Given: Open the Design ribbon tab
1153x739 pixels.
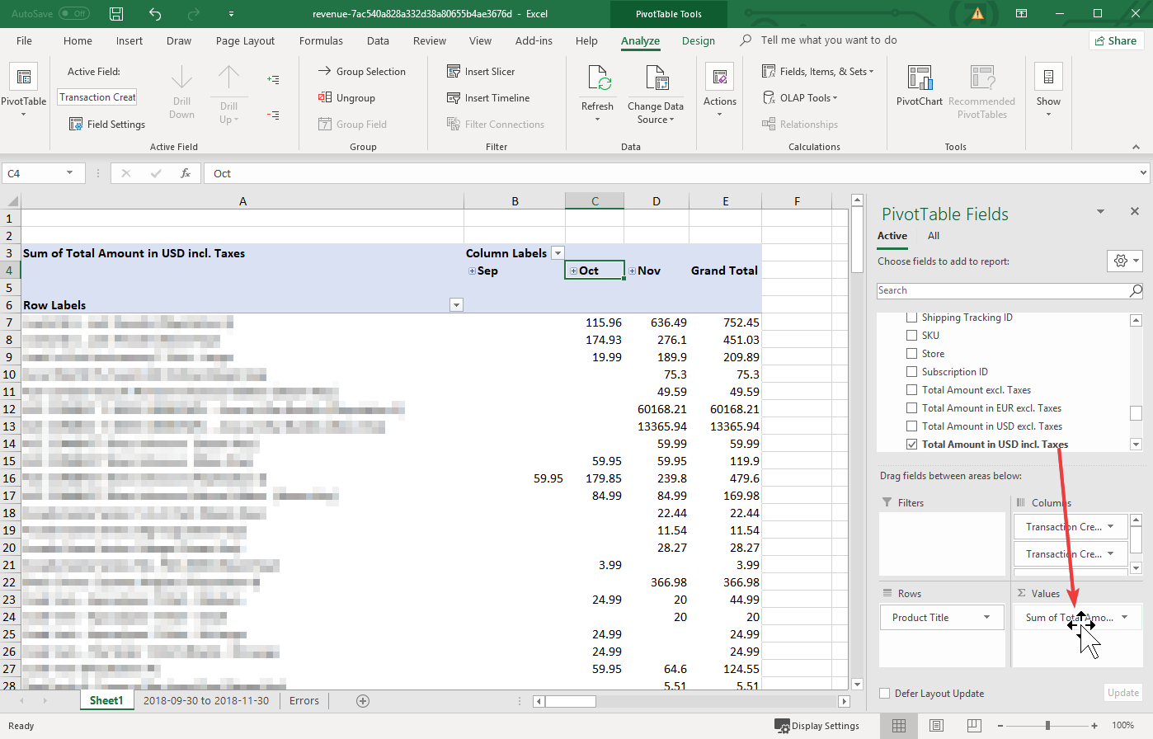Looking at the screenshot, I should [x=698, y=40].
